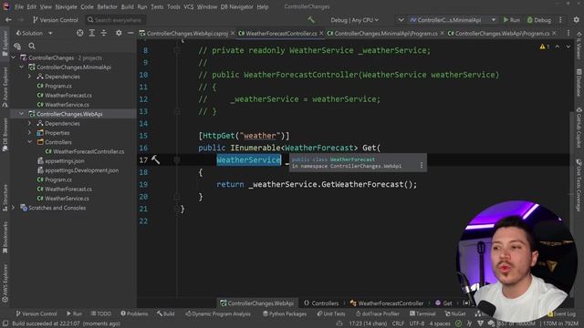
Task: Open the Tools menu
Action: click(173, 6)
